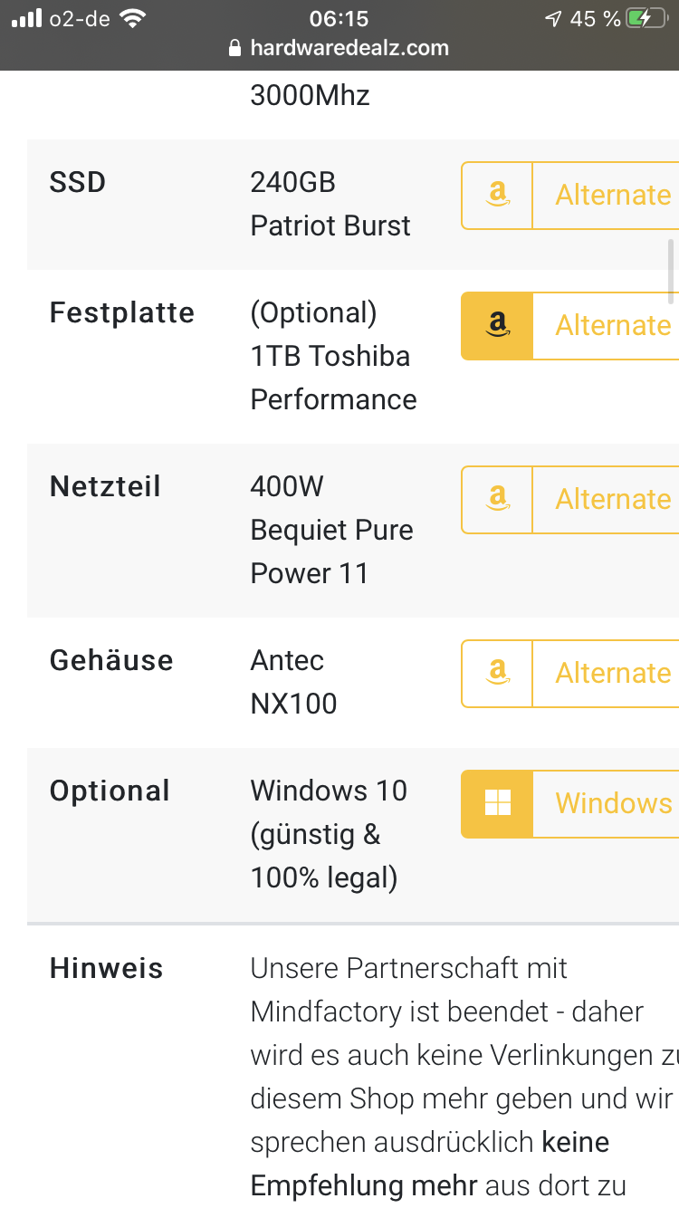Tap the 400W Bequiet Pure Power 11 text
This screenshot has width=679, height=1208.
(331, 530)
